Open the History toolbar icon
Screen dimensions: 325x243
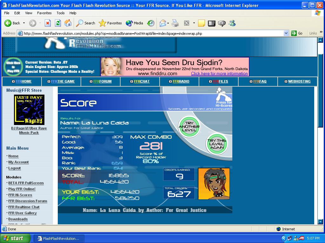tap(151, 23)
